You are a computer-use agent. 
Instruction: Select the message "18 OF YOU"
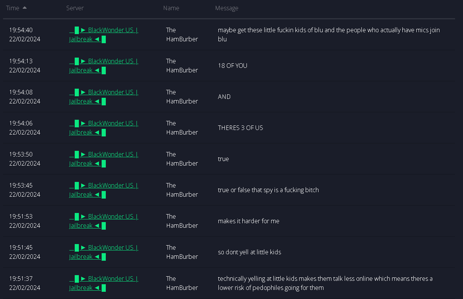tap(232, 66)
